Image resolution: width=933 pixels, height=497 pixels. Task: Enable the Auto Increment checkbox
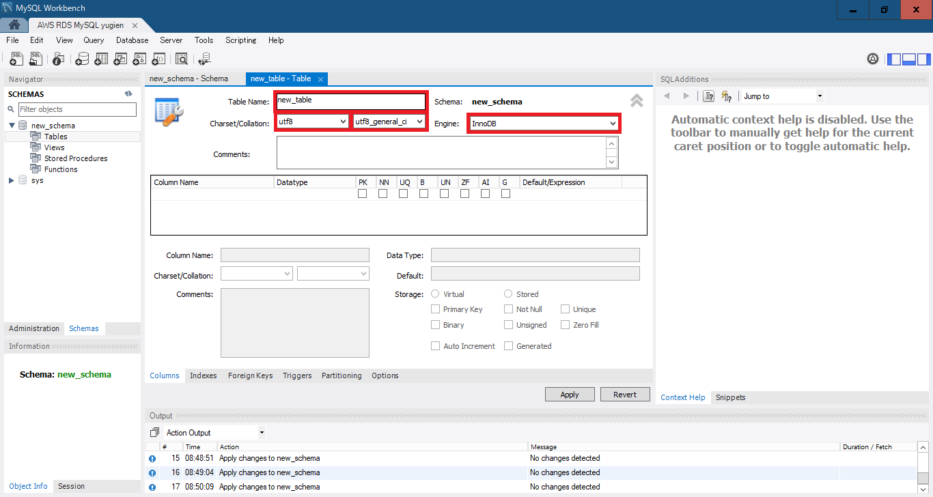(x=436, y=346)
